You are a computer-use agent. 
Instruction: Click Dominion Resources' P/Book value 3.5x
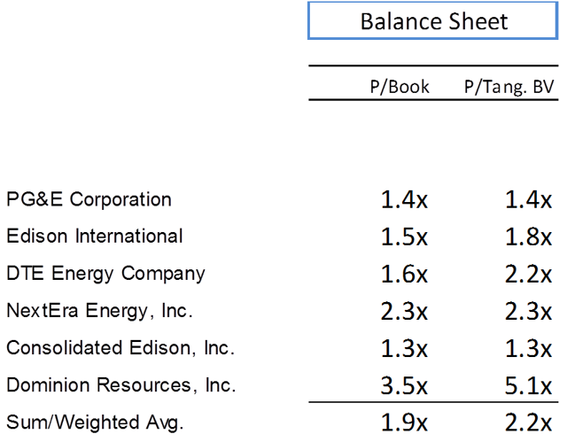(x=404, y=385)
